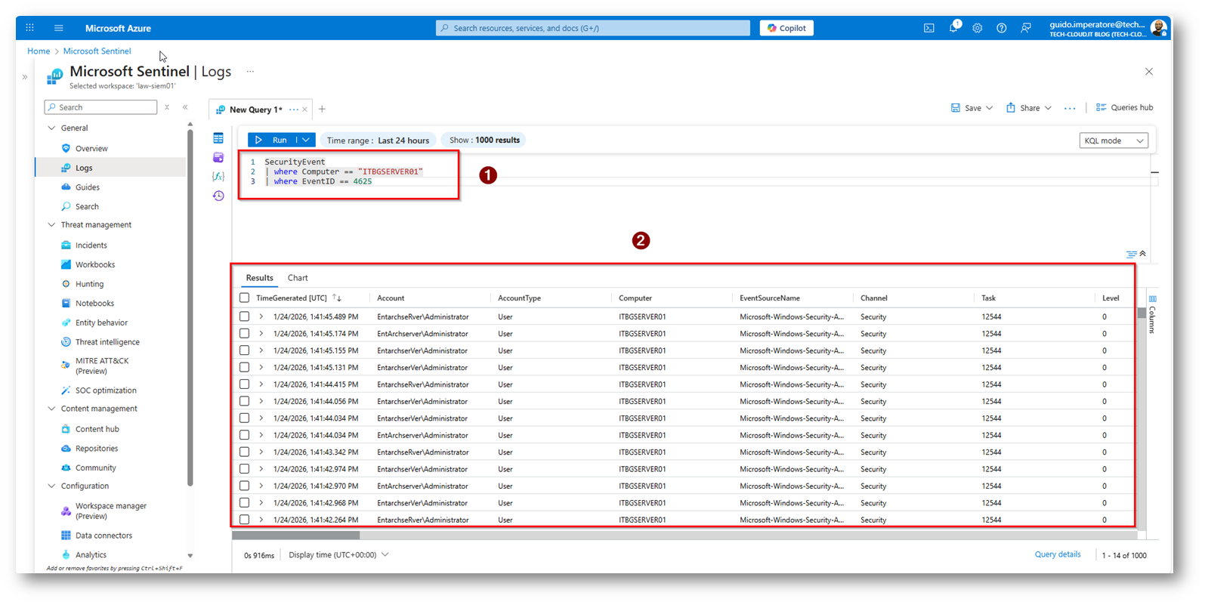Check the first result row checkbox
This screenshot has height=605, width=1205.
pyautogui.click(x=244, y=316)
